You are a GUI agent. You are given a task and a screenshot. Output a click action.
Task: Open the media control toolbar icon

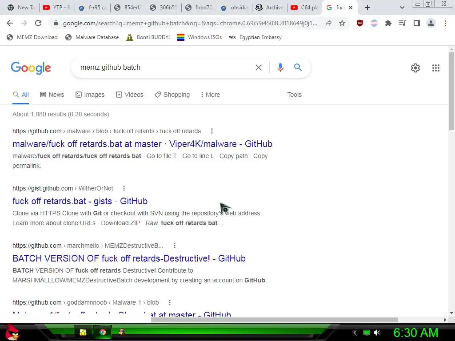(403, 23)
